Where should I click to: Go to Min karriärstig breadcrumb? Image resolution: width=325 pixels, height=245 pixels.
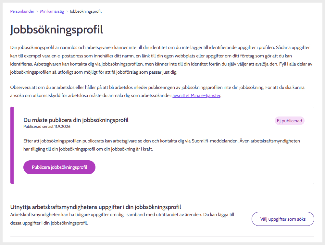pos(52,11)
